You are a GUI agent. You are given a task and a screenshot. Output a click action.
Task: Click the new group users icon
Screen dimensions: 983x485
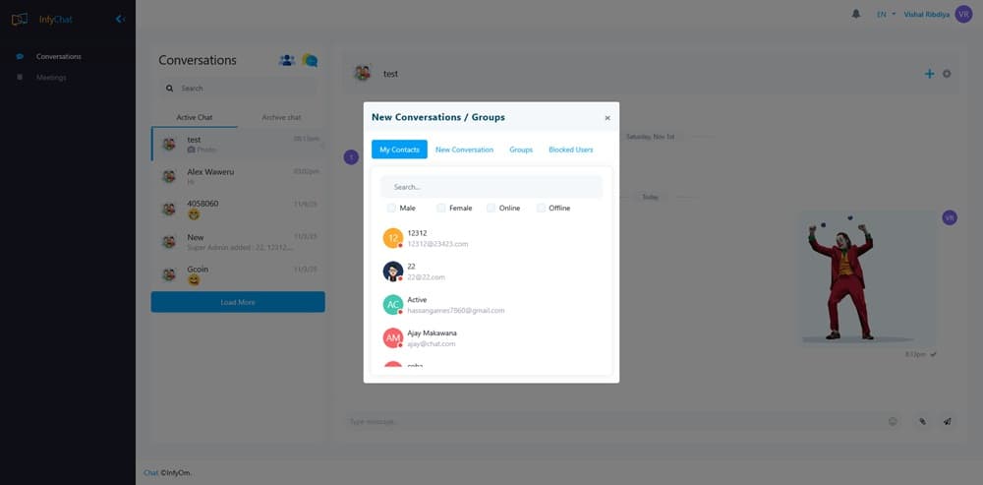click(x=287, y=60)
